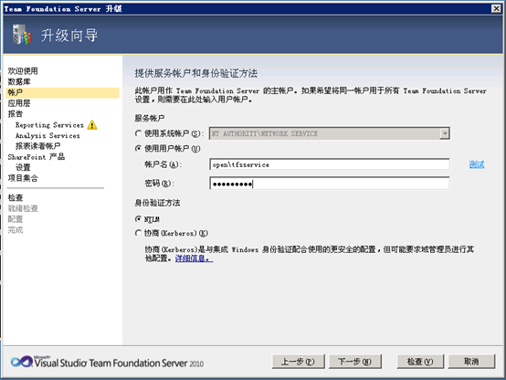Open 报告 step in sidebar
This screenshot has width=506, height=380.
tap(16, 113)
